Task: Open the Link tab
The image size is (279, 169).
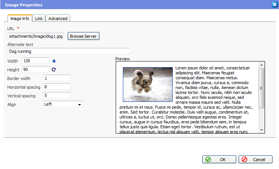Action: (x=39, y=18)
